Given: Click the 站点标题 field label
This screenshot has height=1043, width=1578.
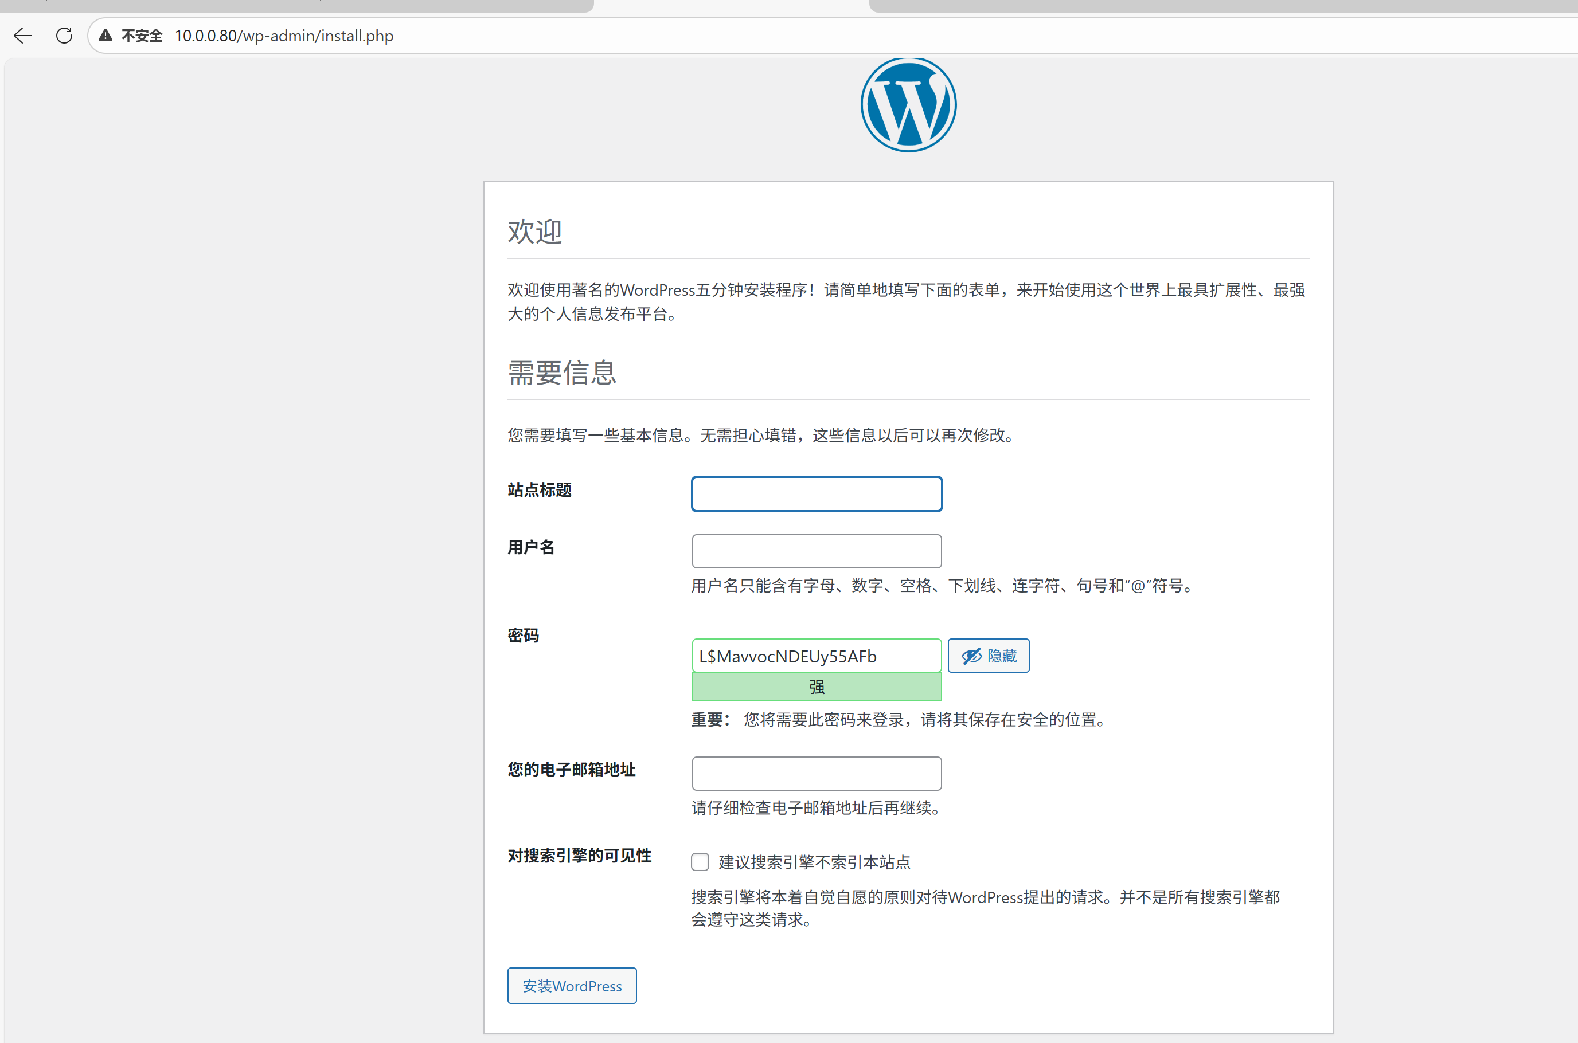Looking at the screenshot, I should click(539, 489).
